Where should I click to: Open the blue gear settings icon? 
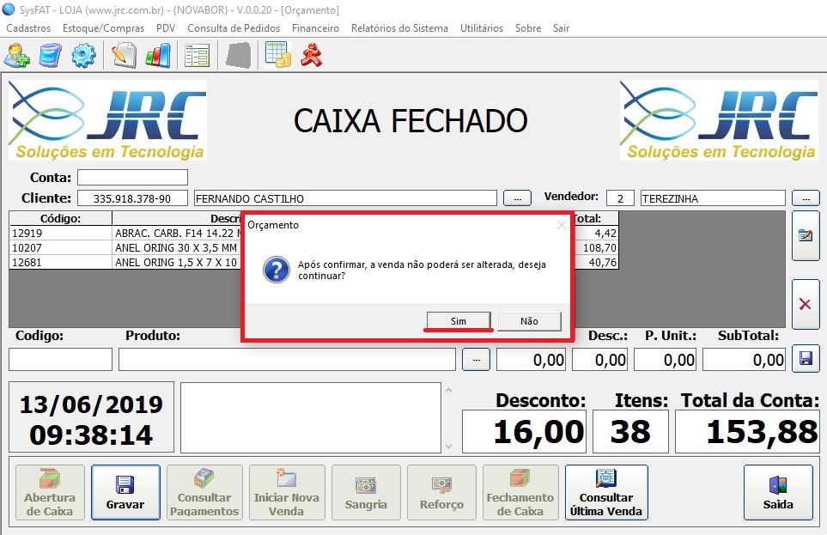pos(83,55)
